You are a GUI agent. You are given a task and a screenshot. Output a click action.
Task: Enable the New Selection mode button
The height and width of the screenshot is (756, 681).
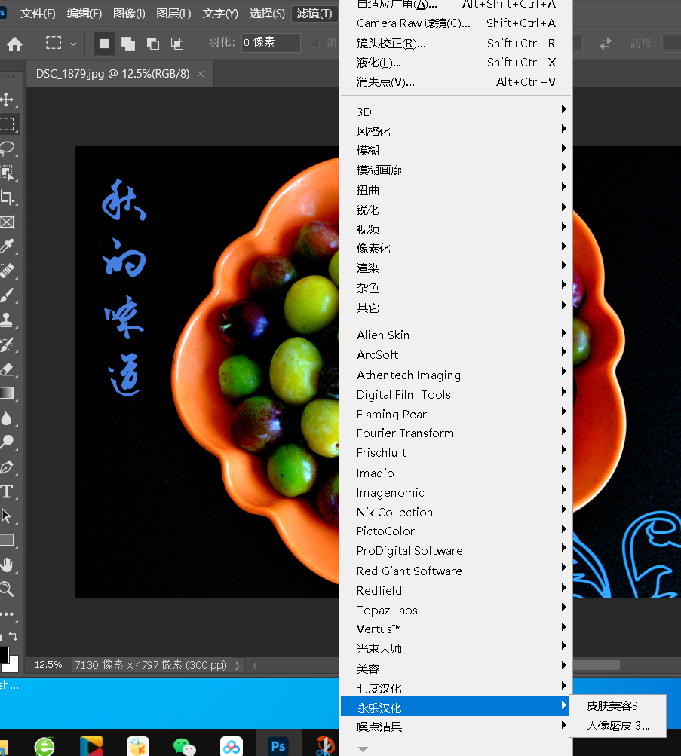(x=104, y=44)
